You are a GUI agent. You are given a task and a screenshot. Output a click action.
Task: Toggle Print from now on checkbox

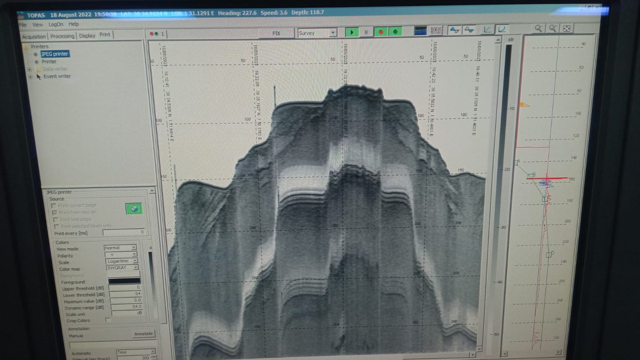[x=54, y=212]
